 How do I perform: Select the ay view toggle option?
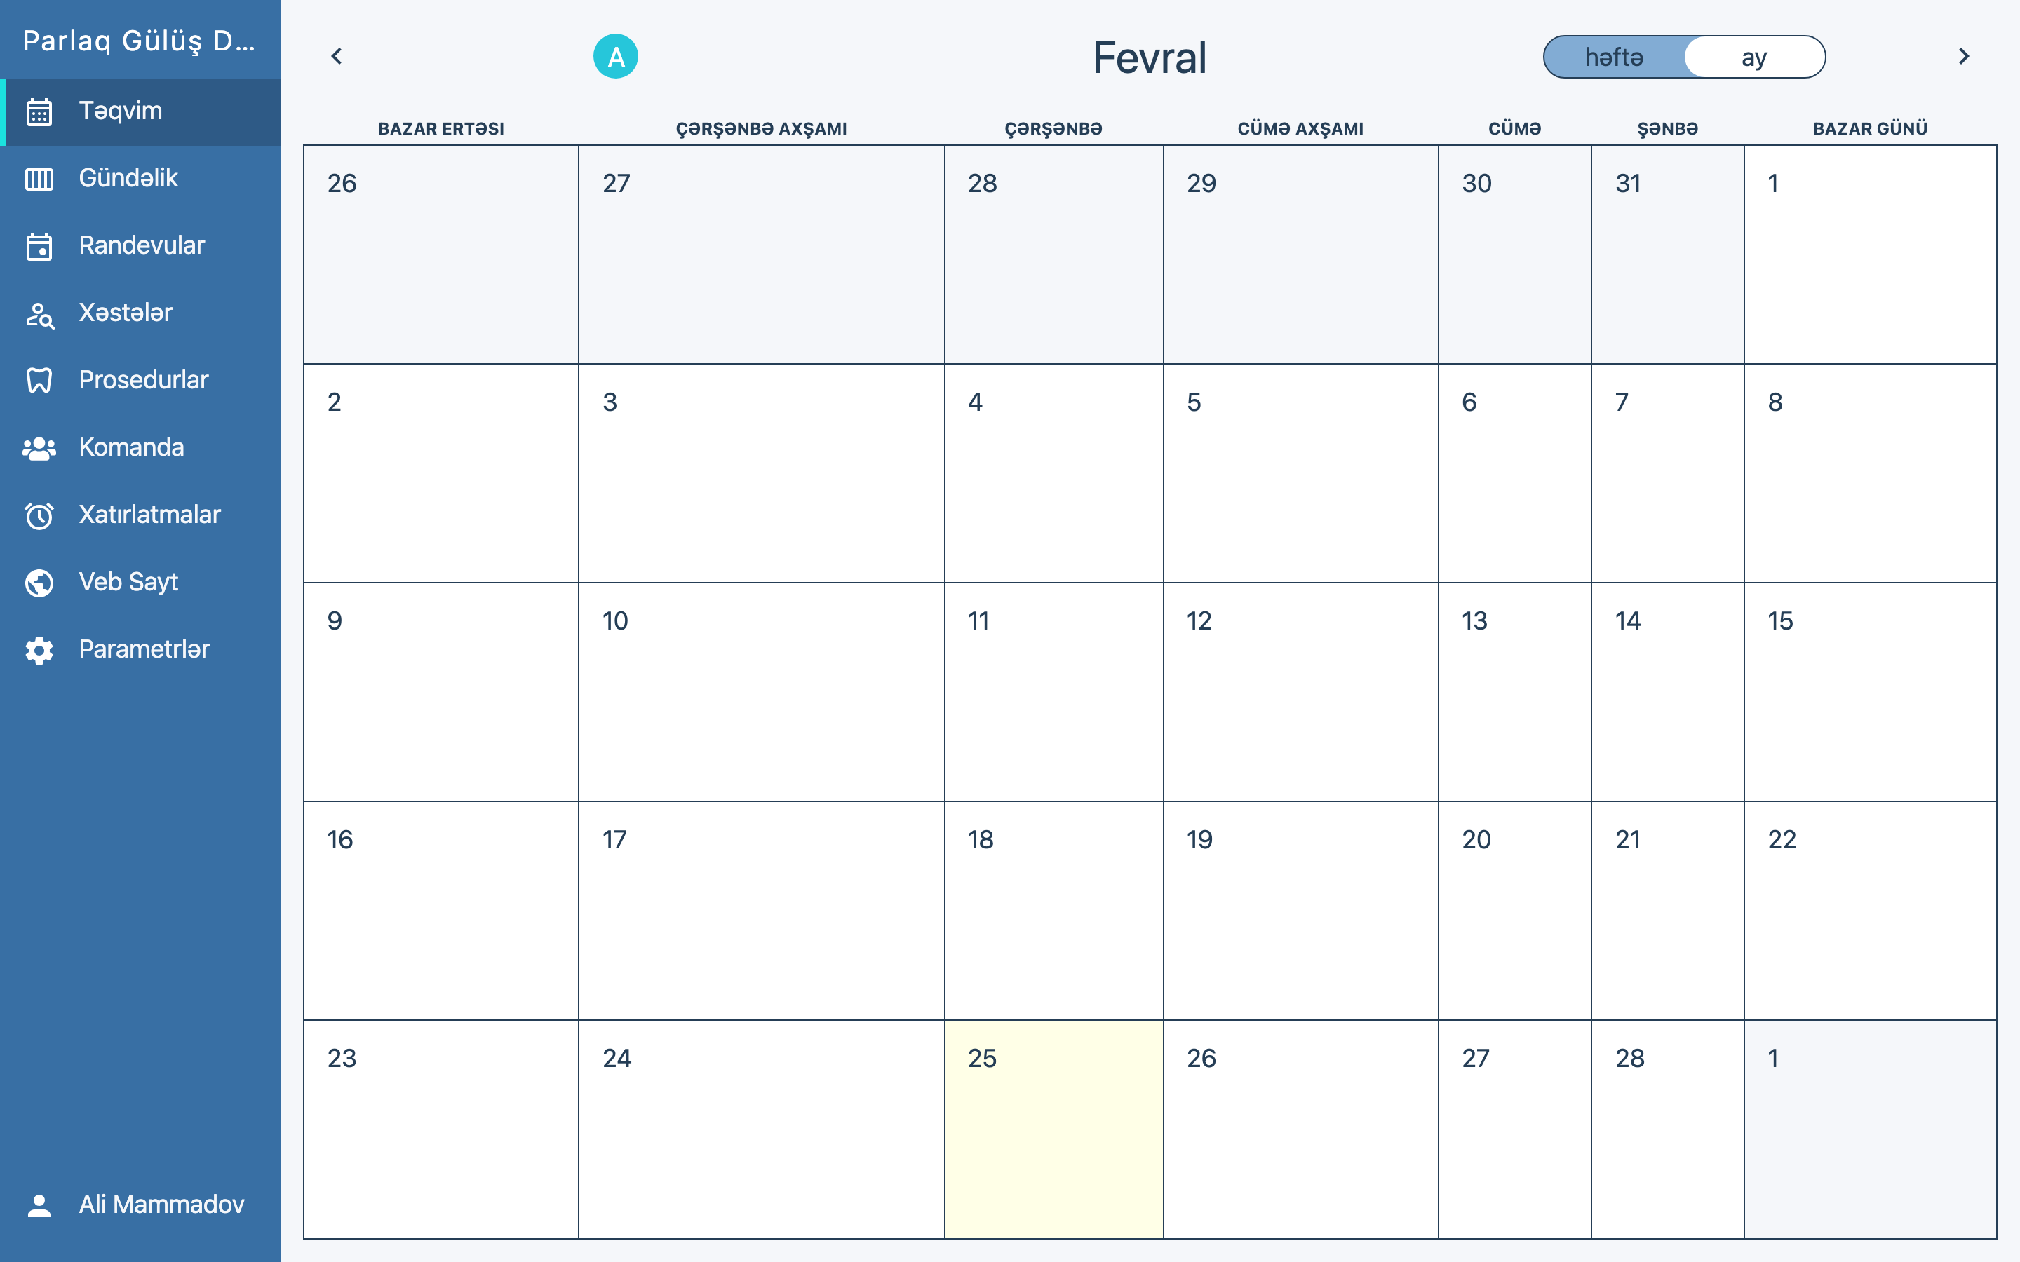pyautogui.click(x=1753, y=57)
